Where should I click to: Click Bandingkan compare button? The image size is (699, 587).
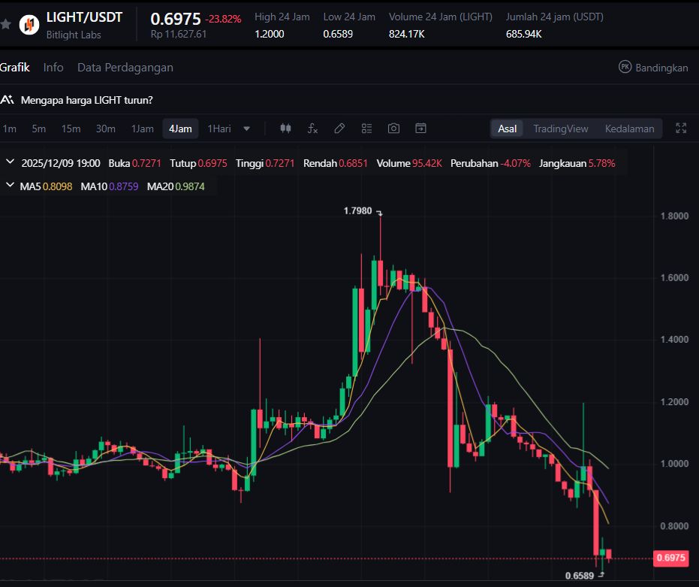pyautogui.click(x=653, y=68)
